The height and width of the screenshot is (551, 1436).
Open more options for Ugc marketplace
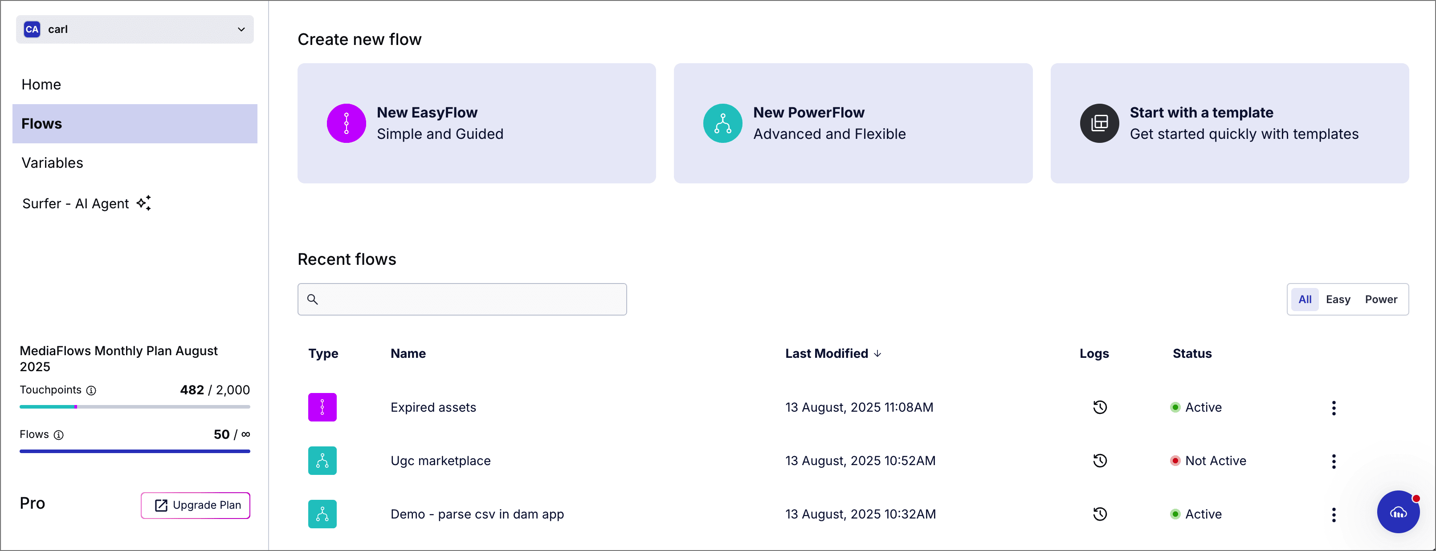point(1334,461)
